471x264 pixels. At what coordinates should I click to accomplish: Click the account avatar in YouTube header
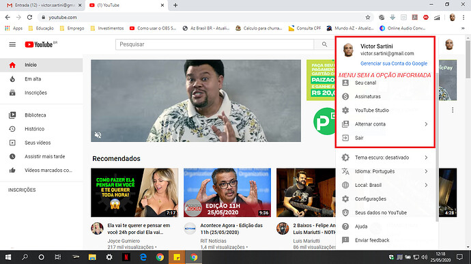coord(449,44)
